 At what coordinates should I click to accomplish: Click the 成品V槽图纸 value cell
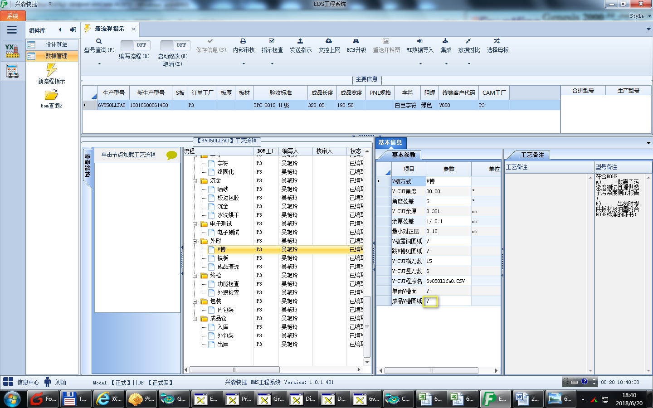pyautogui.click(x=448, y=301)
